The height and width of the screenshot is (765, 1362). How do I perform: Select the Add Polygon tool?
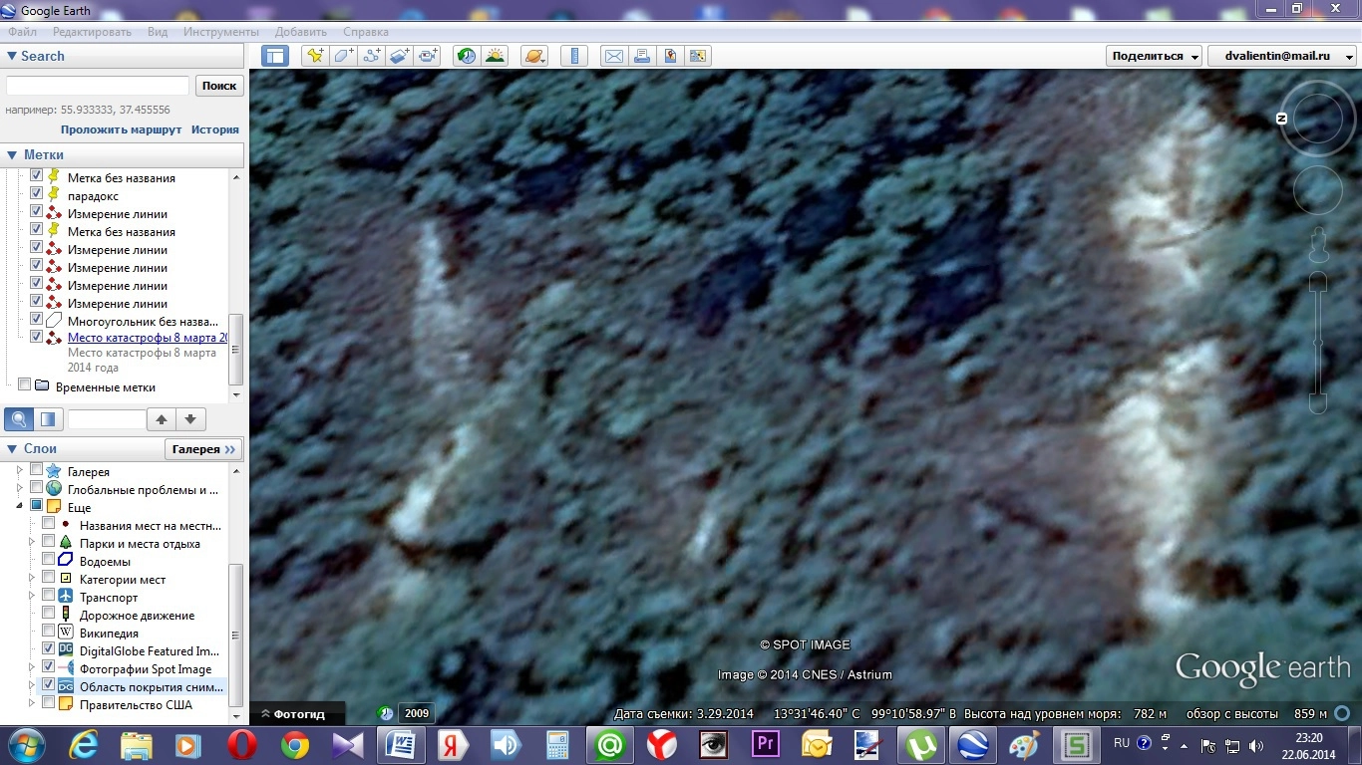344,56
